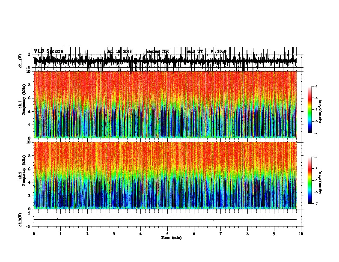Click time axis tick label "7"
This screenshot has height=262, width=339.
click(221, 234)
